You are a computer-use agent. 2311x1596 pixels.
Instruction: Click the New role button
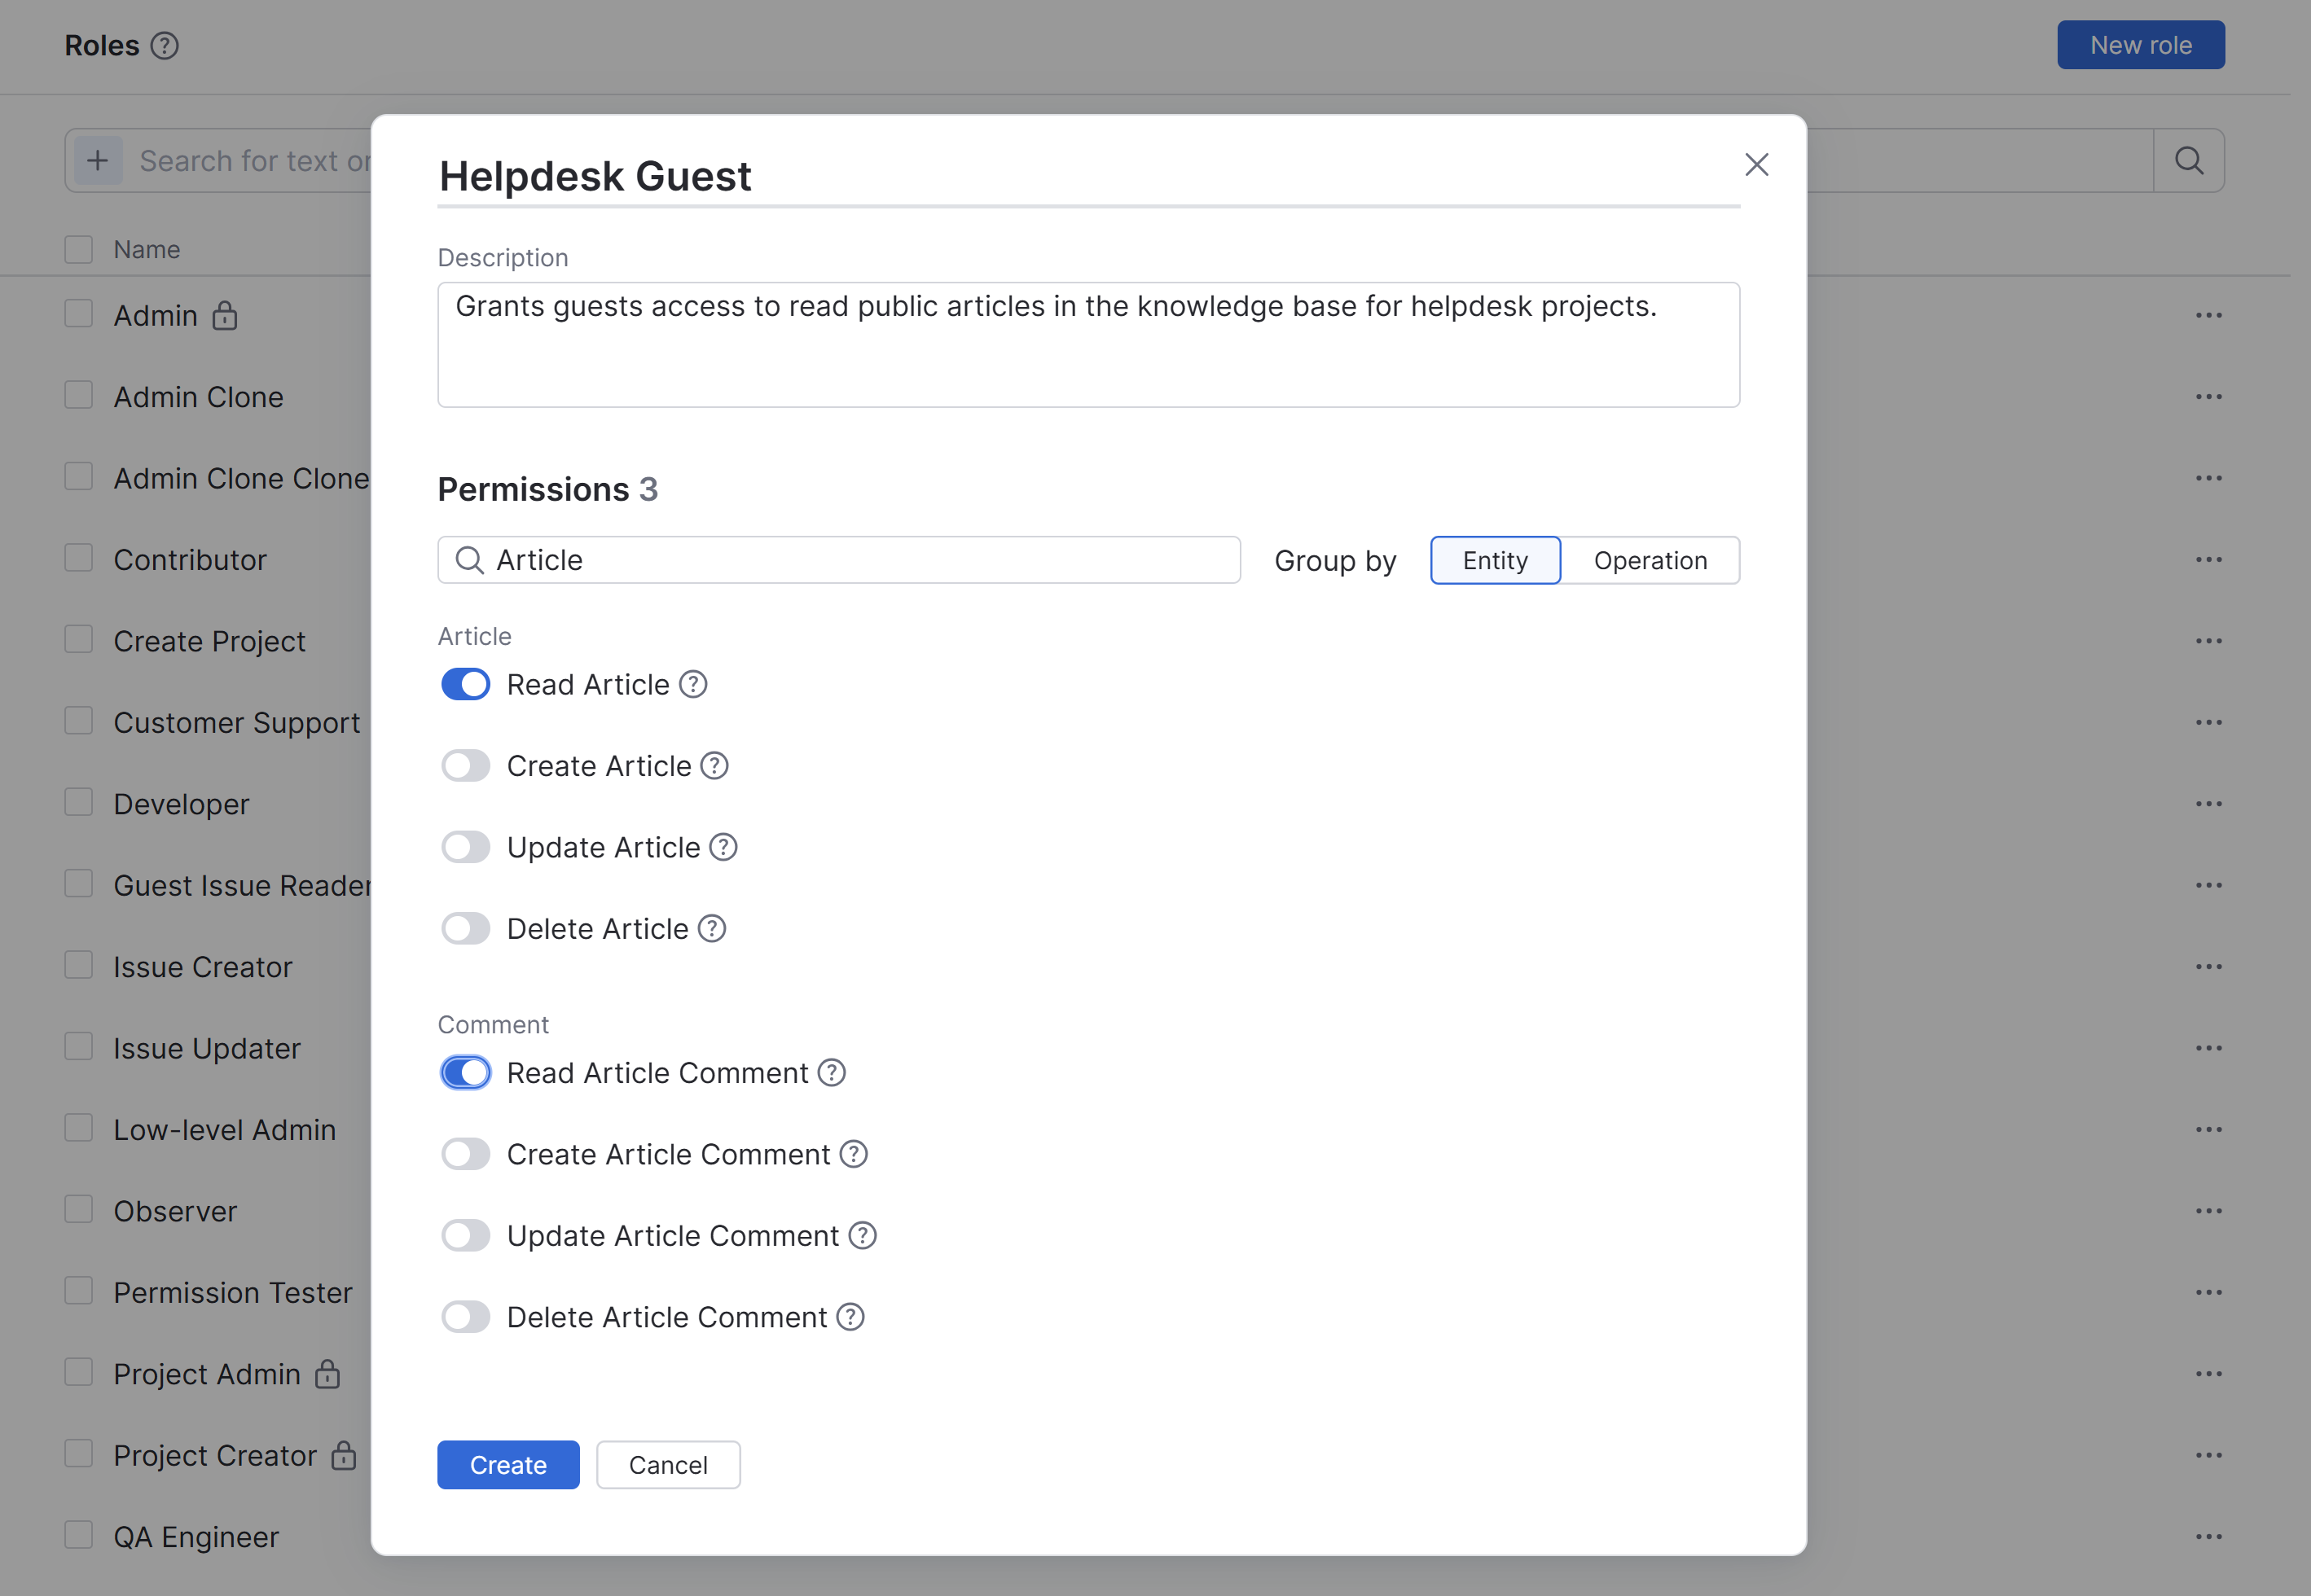2141,45
